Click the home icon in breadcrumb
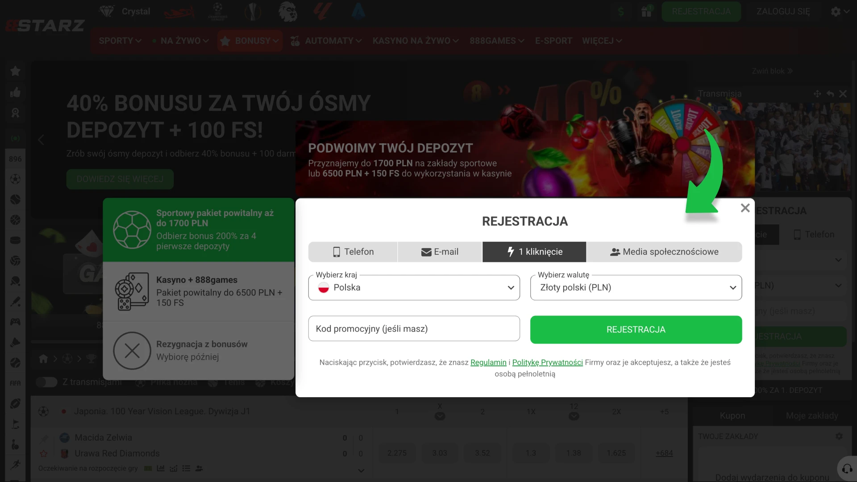 pyautogui.click(x=43, y=358)
